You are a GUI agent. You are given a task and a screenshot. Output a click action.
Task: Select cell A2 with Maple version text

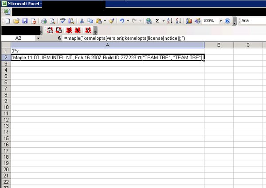coord(108,58)
